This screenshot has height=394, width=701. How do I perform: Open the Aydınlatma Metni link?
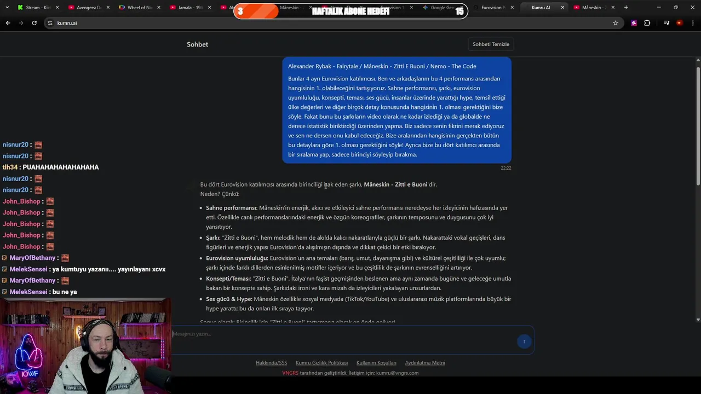tap(425, 363)
